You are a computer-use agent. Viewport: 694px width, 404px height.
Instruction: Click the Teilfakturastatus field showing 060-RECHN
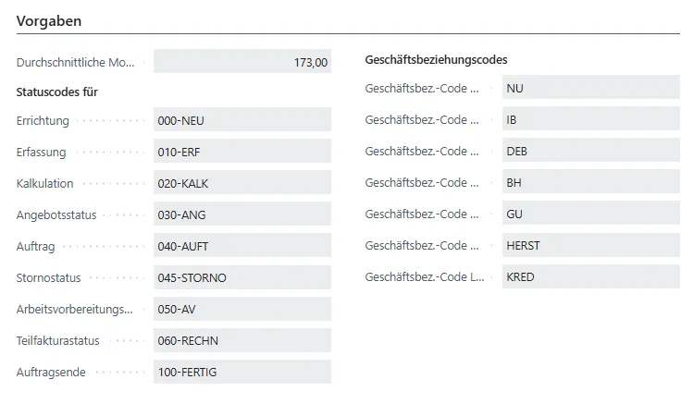pos(242,340)
